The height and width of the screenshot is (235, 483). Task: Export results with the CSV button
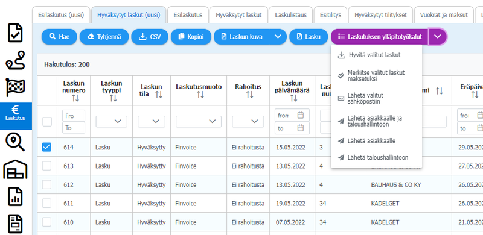pyautogui.click(x=150, y=37)
